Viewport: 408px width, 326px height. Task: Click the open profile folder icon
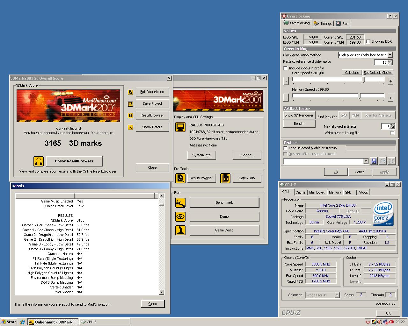pyautogui.click(x=383, y=161)
